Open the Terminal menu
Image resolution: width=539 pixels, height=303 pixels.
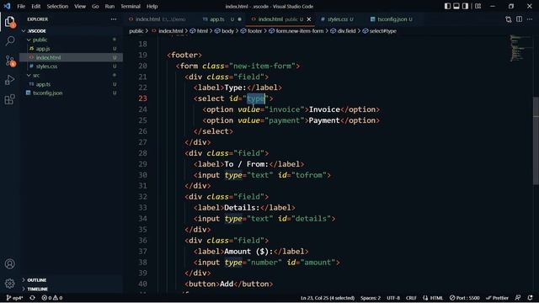pos(131,6)
